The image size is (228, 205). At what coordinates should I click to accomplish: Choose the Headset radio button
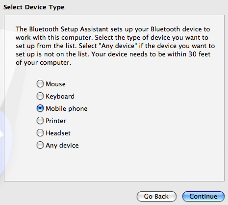40,133
